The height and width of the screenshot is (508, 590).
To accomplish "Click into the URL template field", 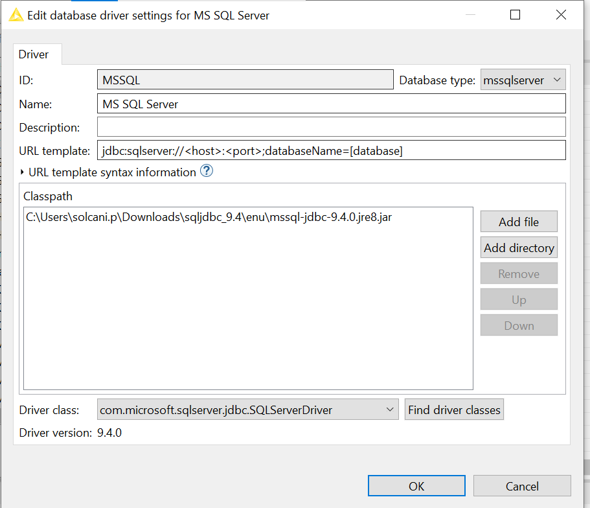I will tap(330, 151).
